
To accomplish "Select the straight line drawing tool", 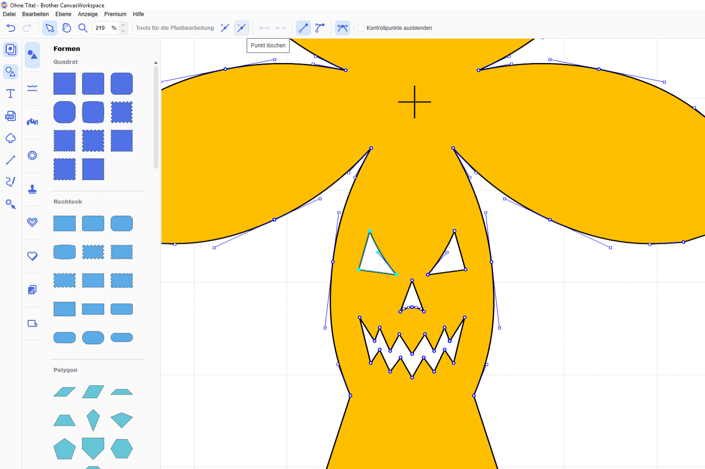I will coord(11,160).
